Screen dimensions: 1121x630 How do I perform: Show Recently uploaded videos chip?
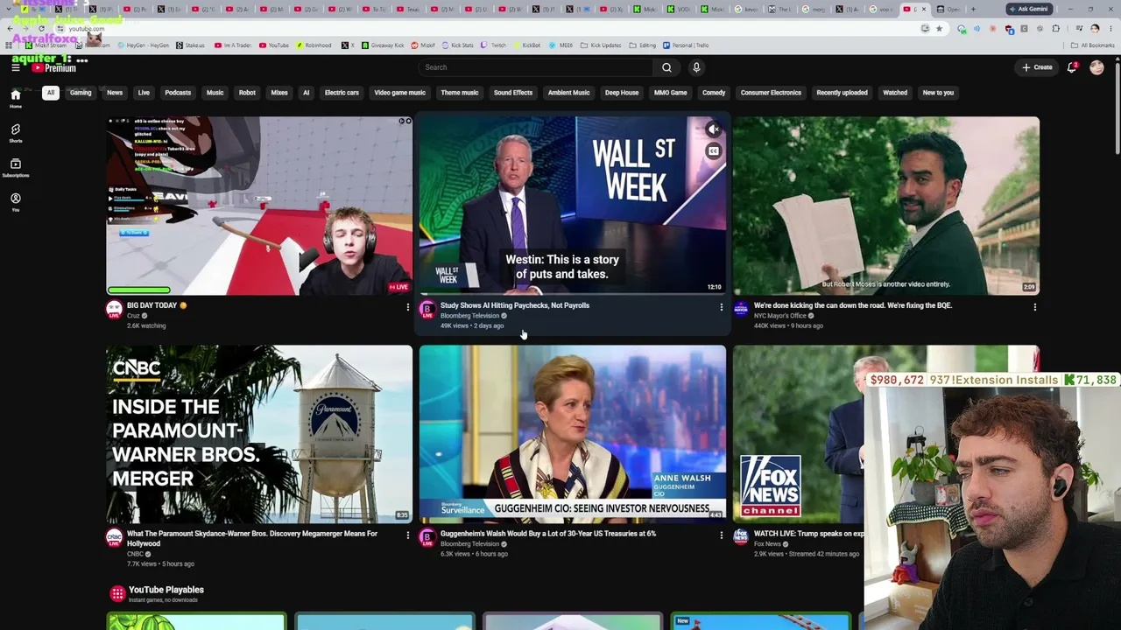click(842, 93)
